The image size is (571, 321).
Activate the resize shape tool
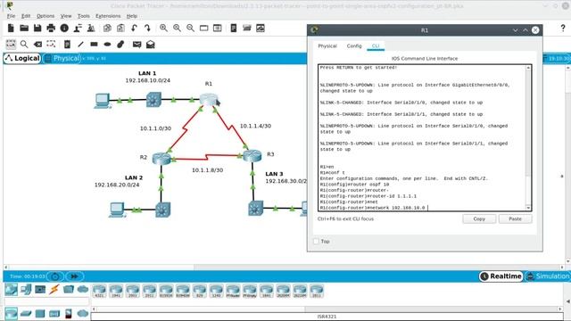51,44
